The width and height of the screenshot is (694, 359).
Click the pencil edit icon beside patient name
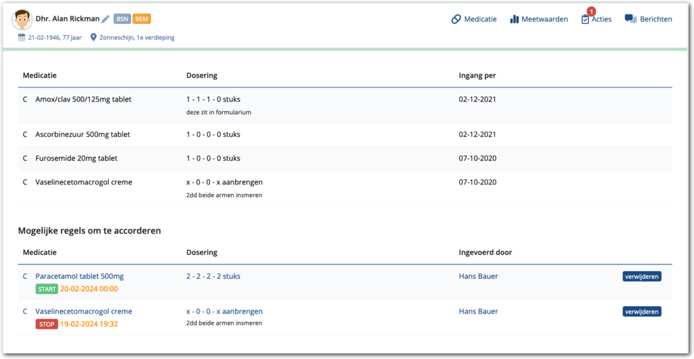106,19
